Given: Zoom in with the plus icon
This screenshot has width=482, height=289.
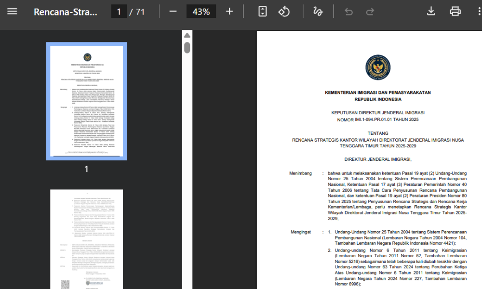Looking at the screenshot, I should [229, 12].
